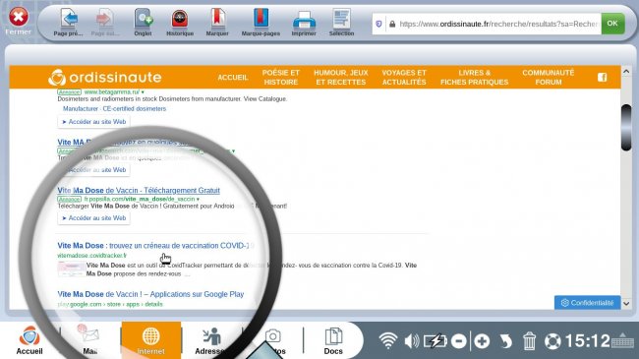Click the Confidentialité button
The image size is (639, 359).
[x=587, y=303]
